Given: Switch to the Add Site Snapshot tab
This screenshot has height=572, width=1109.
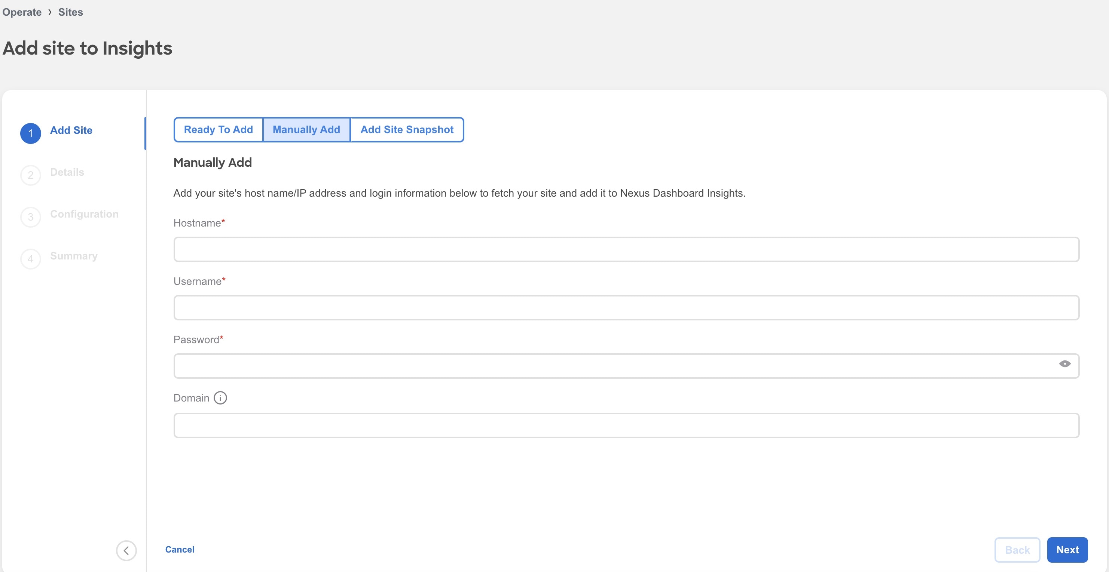Looking at the screenshot, I should pos(407,129).
